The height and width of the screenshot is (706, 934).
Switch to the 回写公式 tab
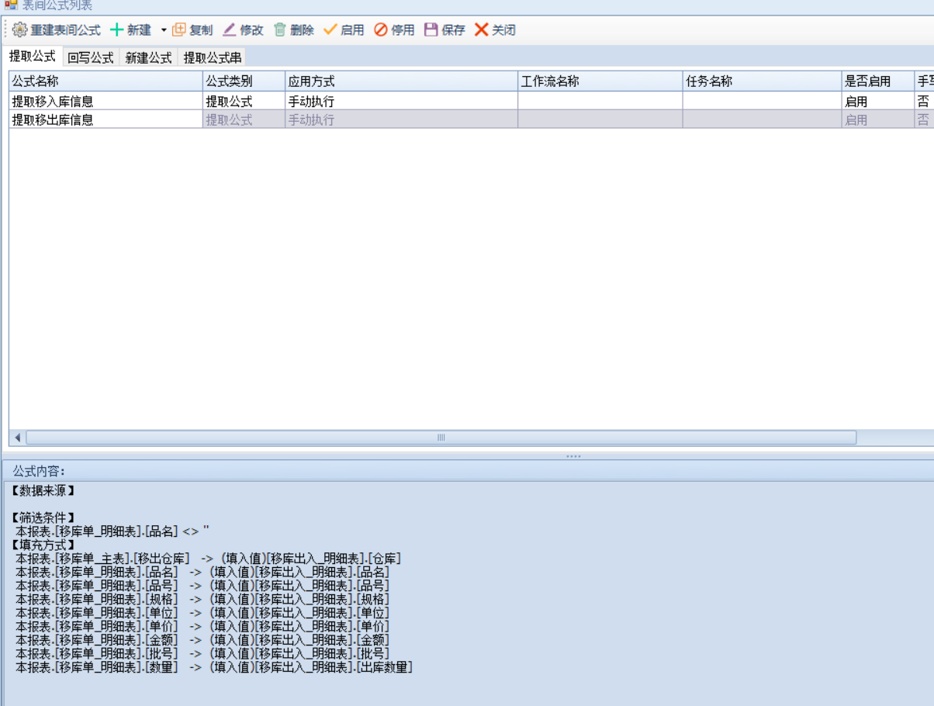point(91,57)
